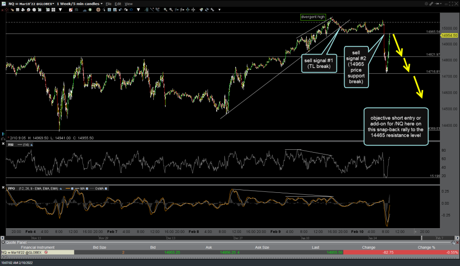The width and height of the screenshot is (460, 266).
Task: Toggle the PPO orange line checkbox
Action: pos(72,188)
